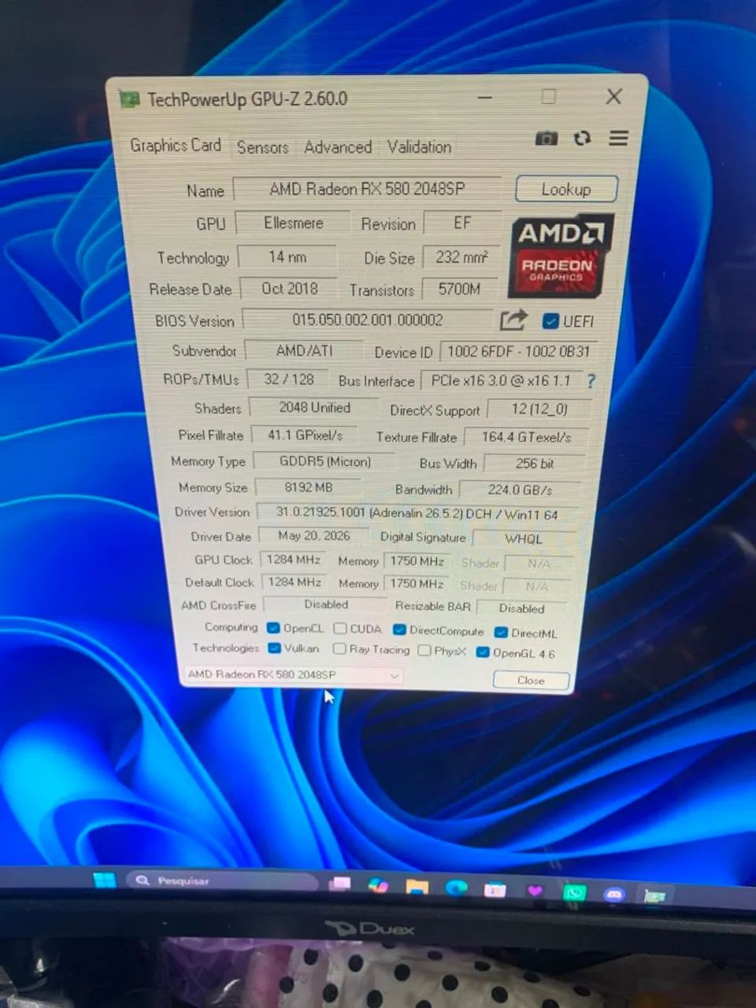The image size is (756, 1008).
Task: Toggle the OpenCL checkbox
Action: (x=273, y=628)
